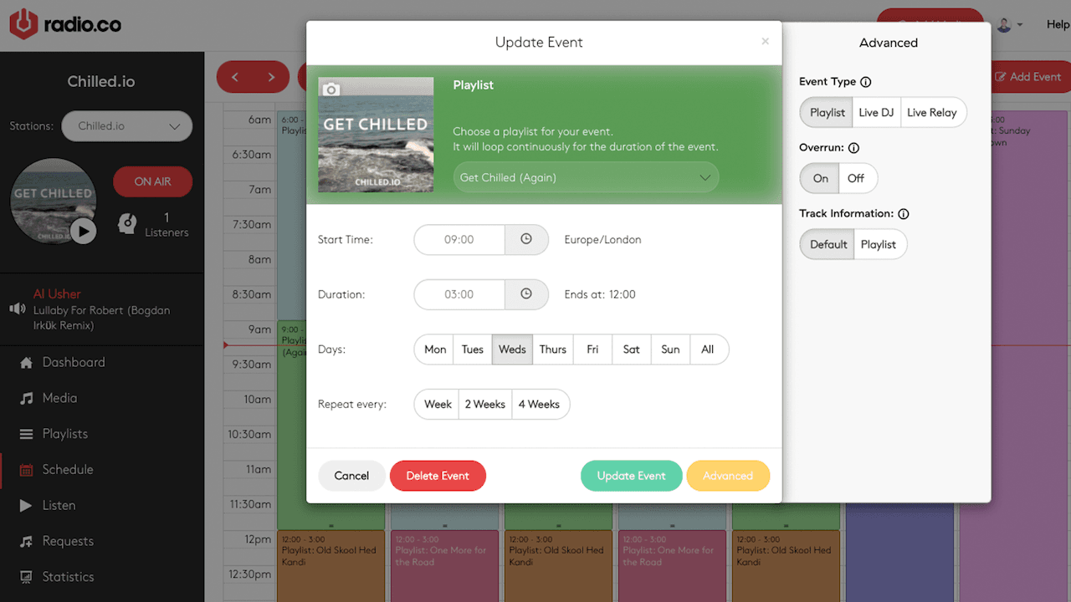Click the listeners headphones icon

coord(127,223)
